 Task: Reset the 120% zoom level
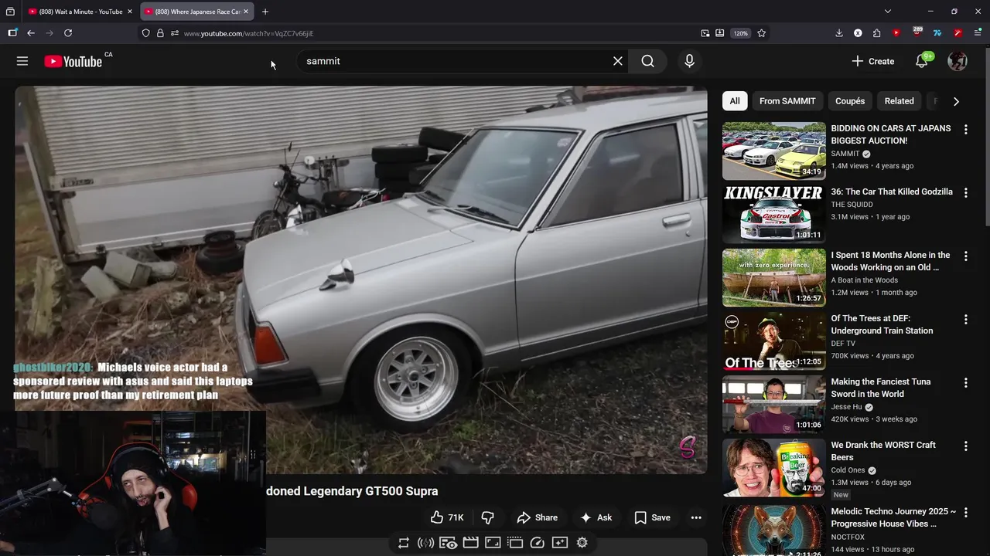pos(741,33)
